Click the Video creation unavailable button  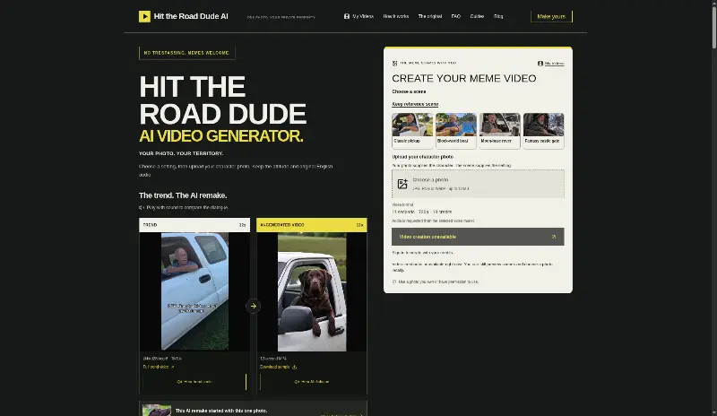(x=478, y=237)
